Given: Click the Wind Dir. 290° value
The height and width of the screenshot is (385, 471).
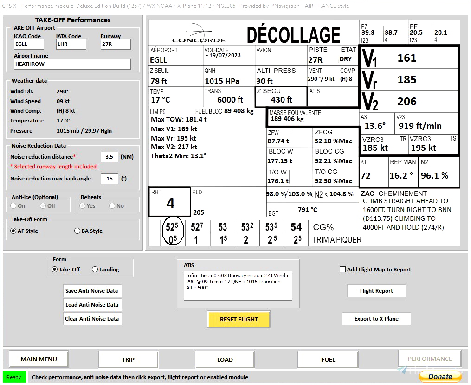Looking at the screenshot, I should [x=63, y=91].
